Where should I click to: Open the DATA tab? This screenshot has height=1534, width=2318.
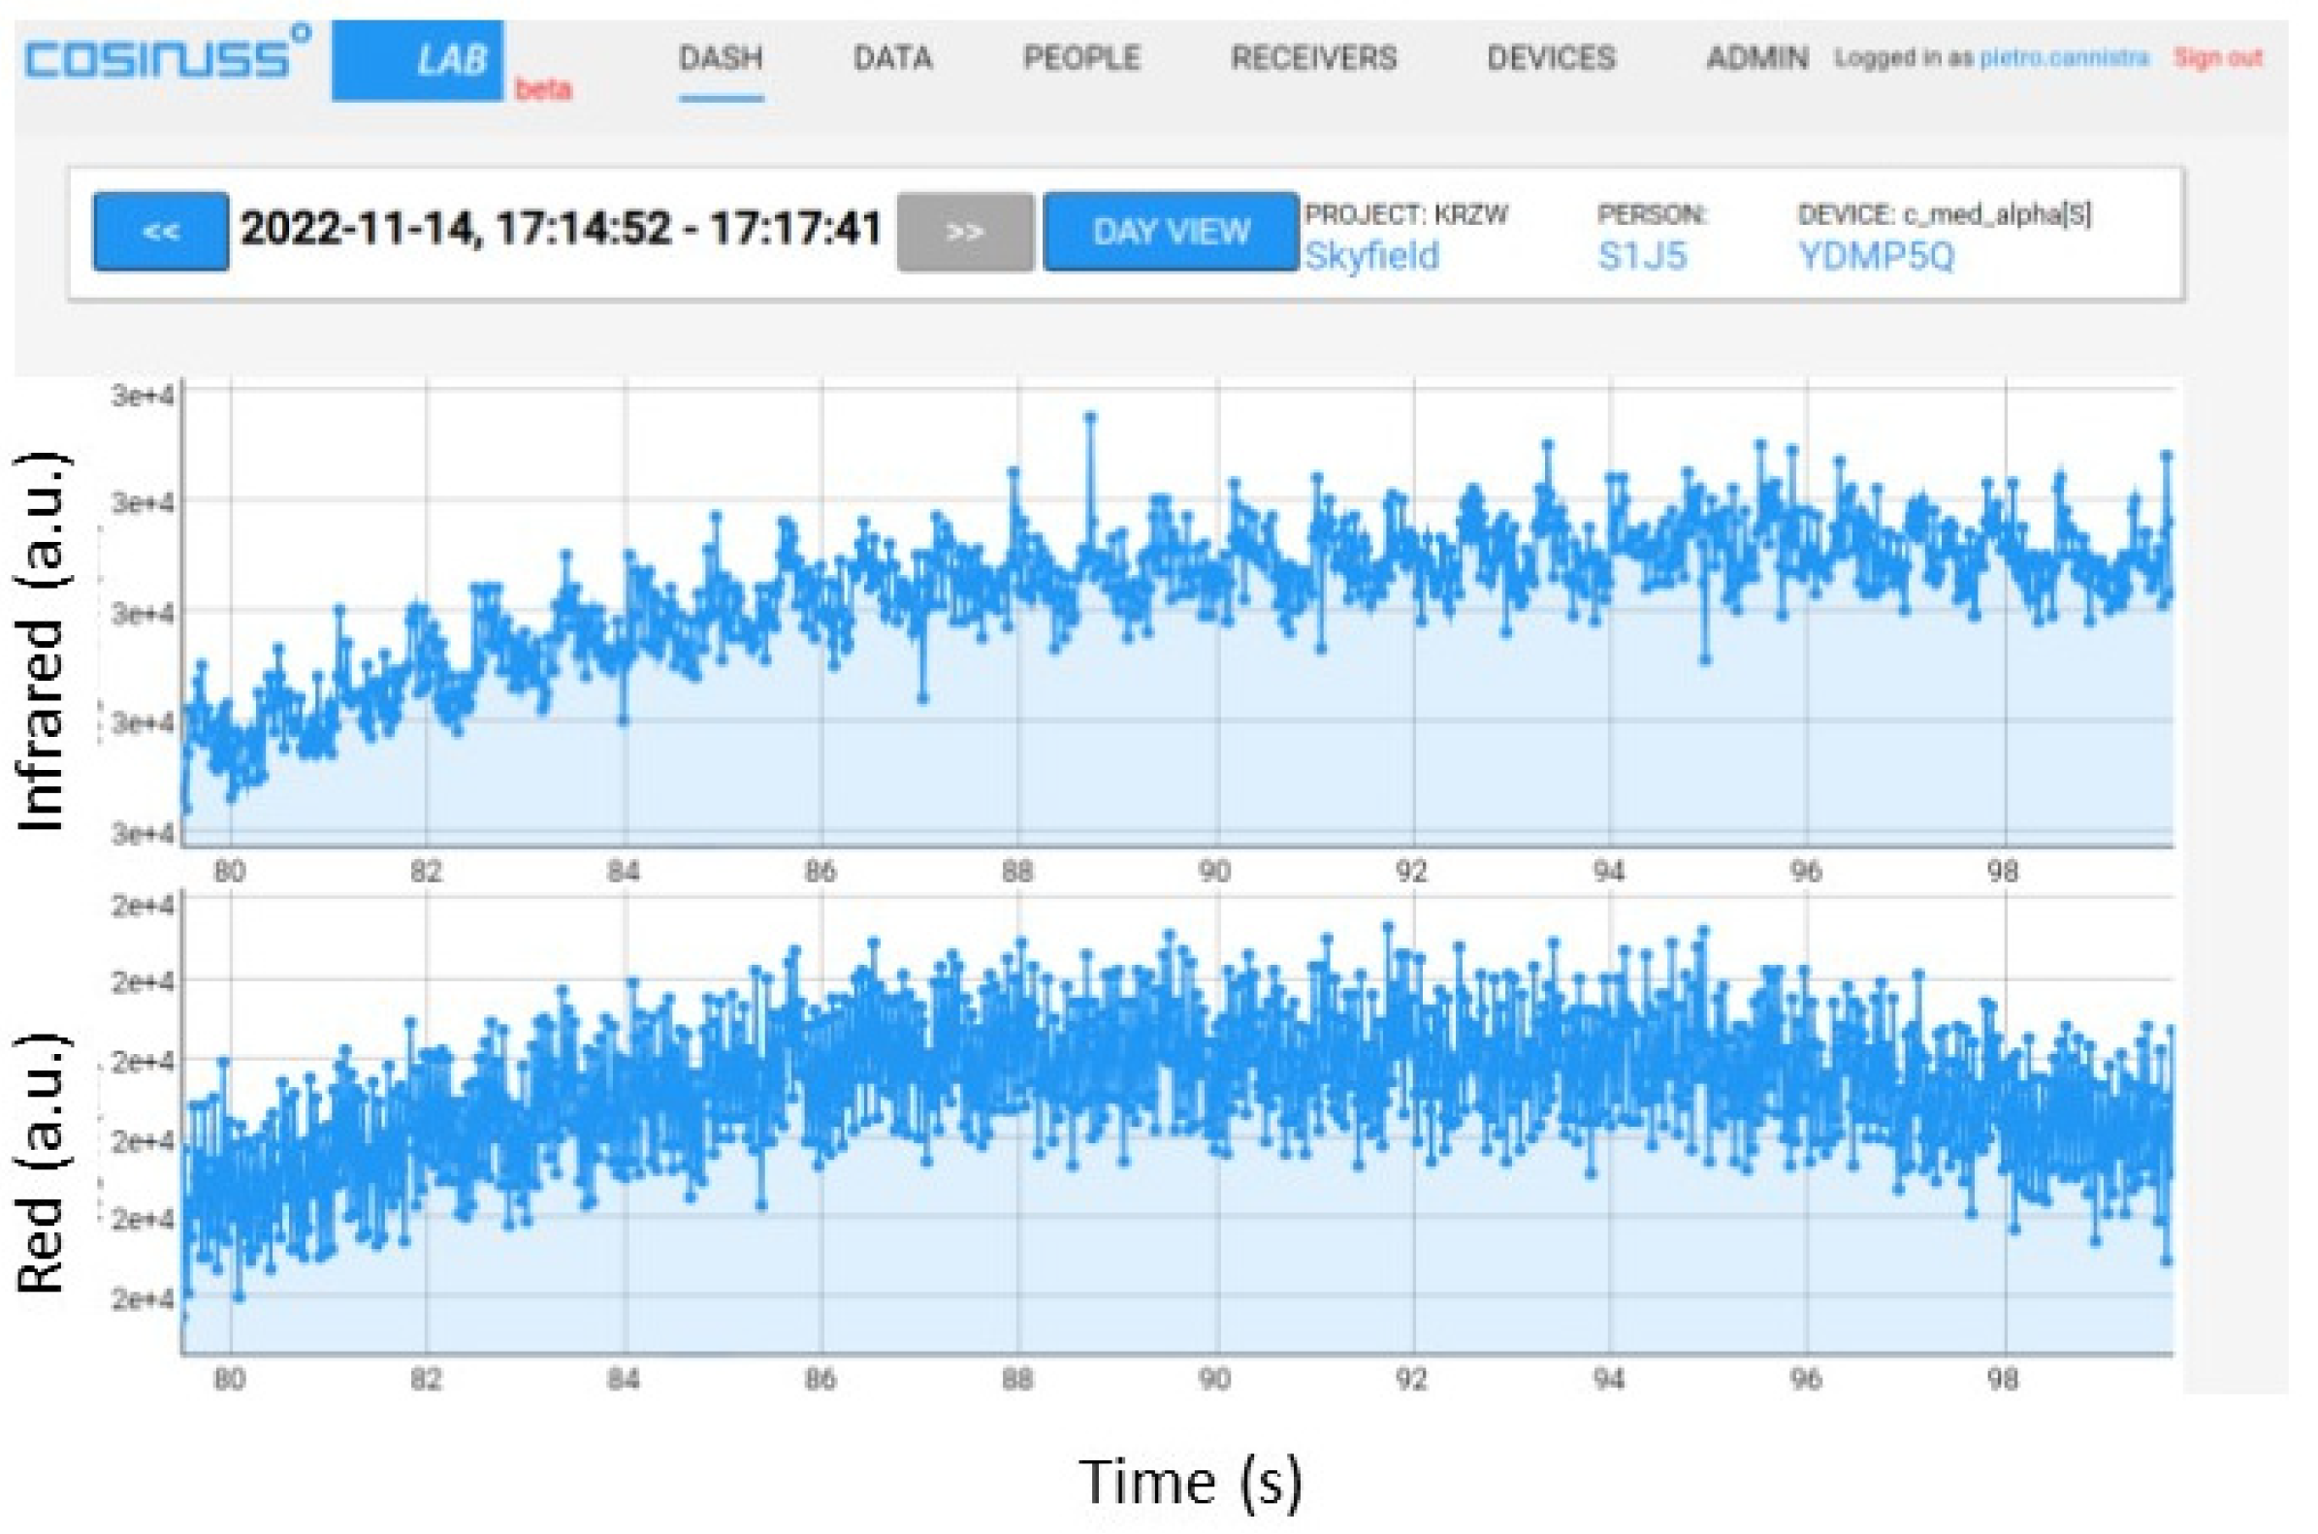click(892, 59)
